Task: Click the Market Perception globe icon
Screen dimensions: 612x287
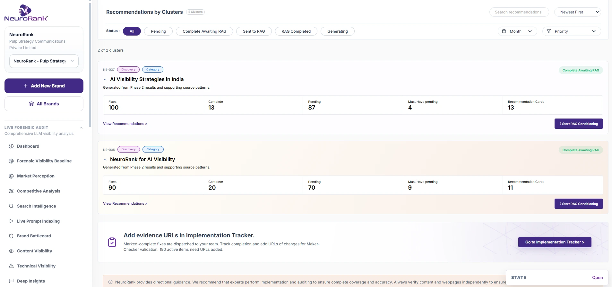Action: 11,176
